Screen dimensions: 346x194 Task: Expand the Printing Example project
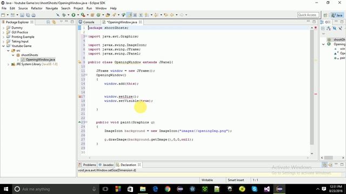[3, 37]
